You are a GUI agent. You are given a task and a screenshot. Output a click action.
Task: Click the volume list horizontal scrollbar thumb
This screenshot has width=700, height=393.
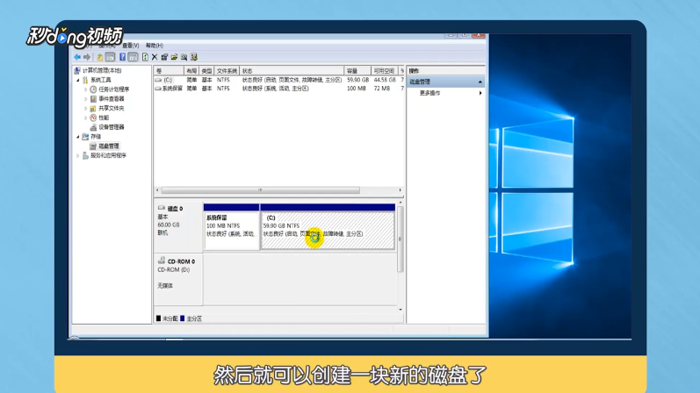pos(260,190)
